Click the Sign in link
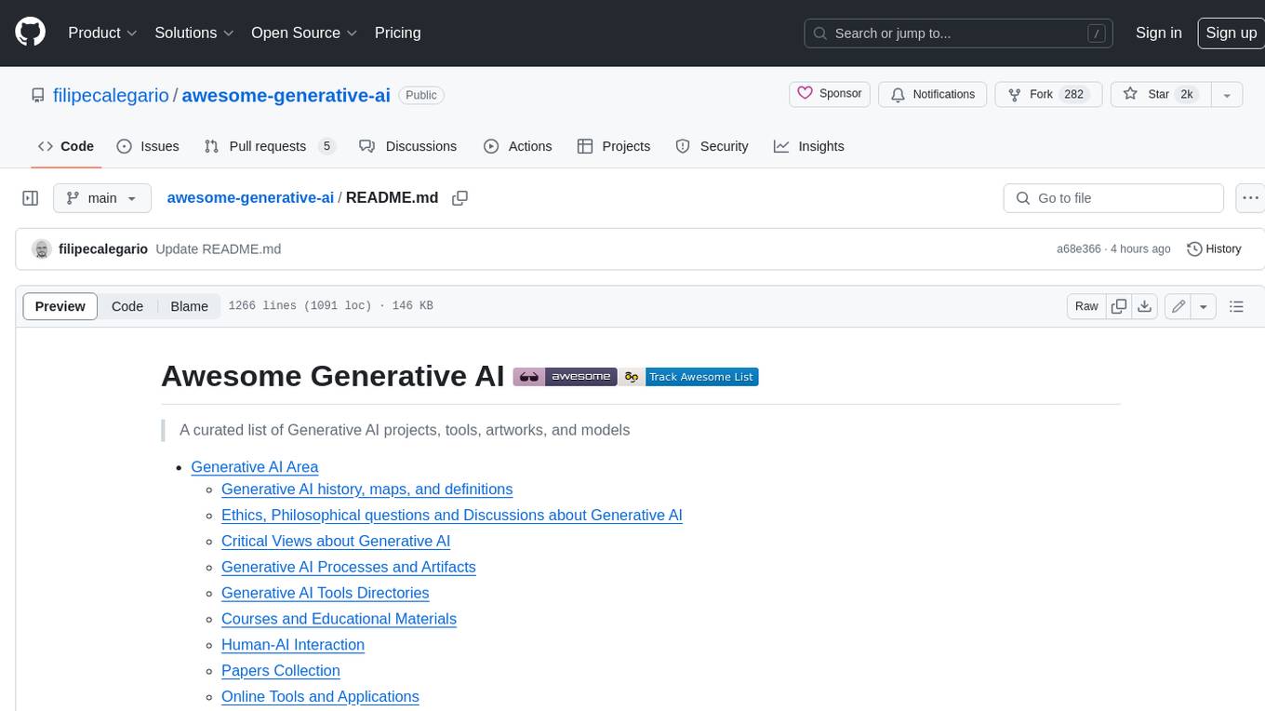The image size is (1265, 711). [1158, 33]
